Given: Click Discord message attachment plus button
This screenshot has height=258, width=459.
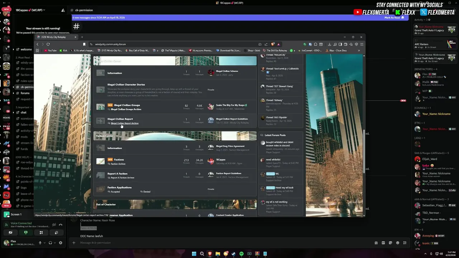Looking at the screenshot, I should click(x=74, y=243).
